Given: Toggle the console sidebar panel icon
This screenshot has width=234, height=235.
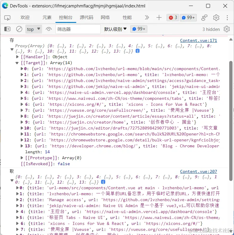Looking at the screenshot, I should tap(7, 29).
